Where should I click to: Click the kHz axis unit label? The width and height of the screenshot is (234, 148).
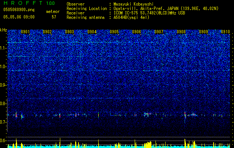(3, 30)
